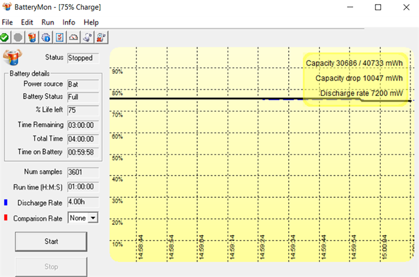Click the 50% axis label on chart
Screen dimensions: 419x277
pyautogui.click(x=117, y=158)
